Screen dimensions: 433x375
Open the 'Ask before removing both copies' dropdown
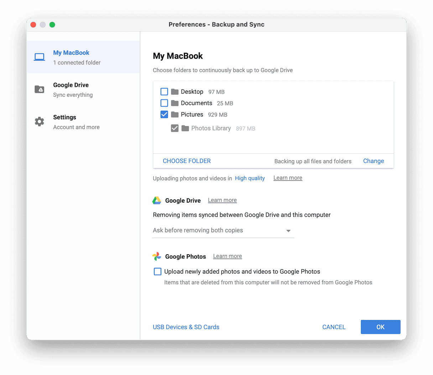click(223, 230)
